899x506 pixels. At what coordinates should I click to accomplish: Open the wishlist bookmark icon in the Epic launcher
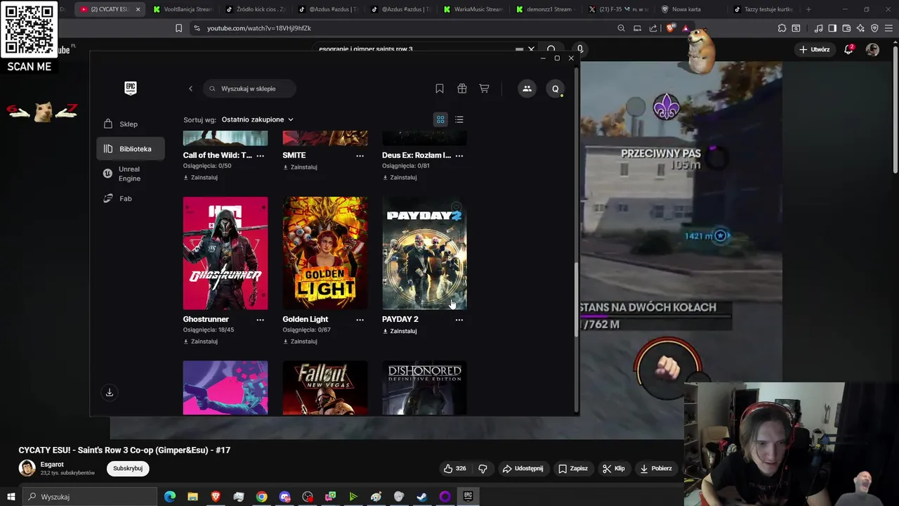coord(440,89)
